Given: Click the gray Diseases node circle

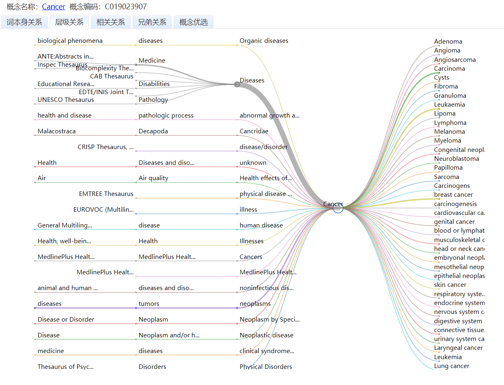Looking at the screenshot, I should tap(237, 84).
